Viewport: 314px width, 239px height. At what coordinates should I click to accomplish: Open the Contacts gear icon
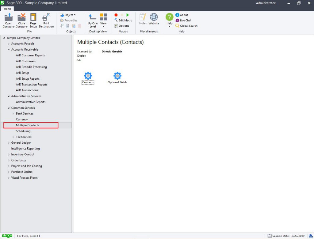coord(88,76)
